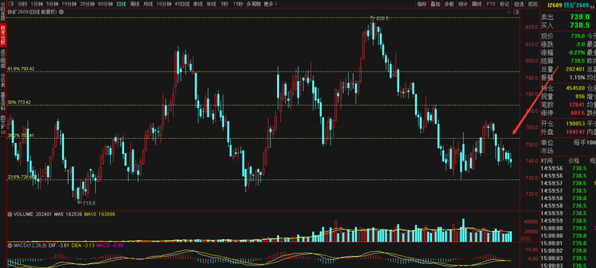Click the 总量 value 202401
Viewport: 596px width, 268px height.
point(575,69)
